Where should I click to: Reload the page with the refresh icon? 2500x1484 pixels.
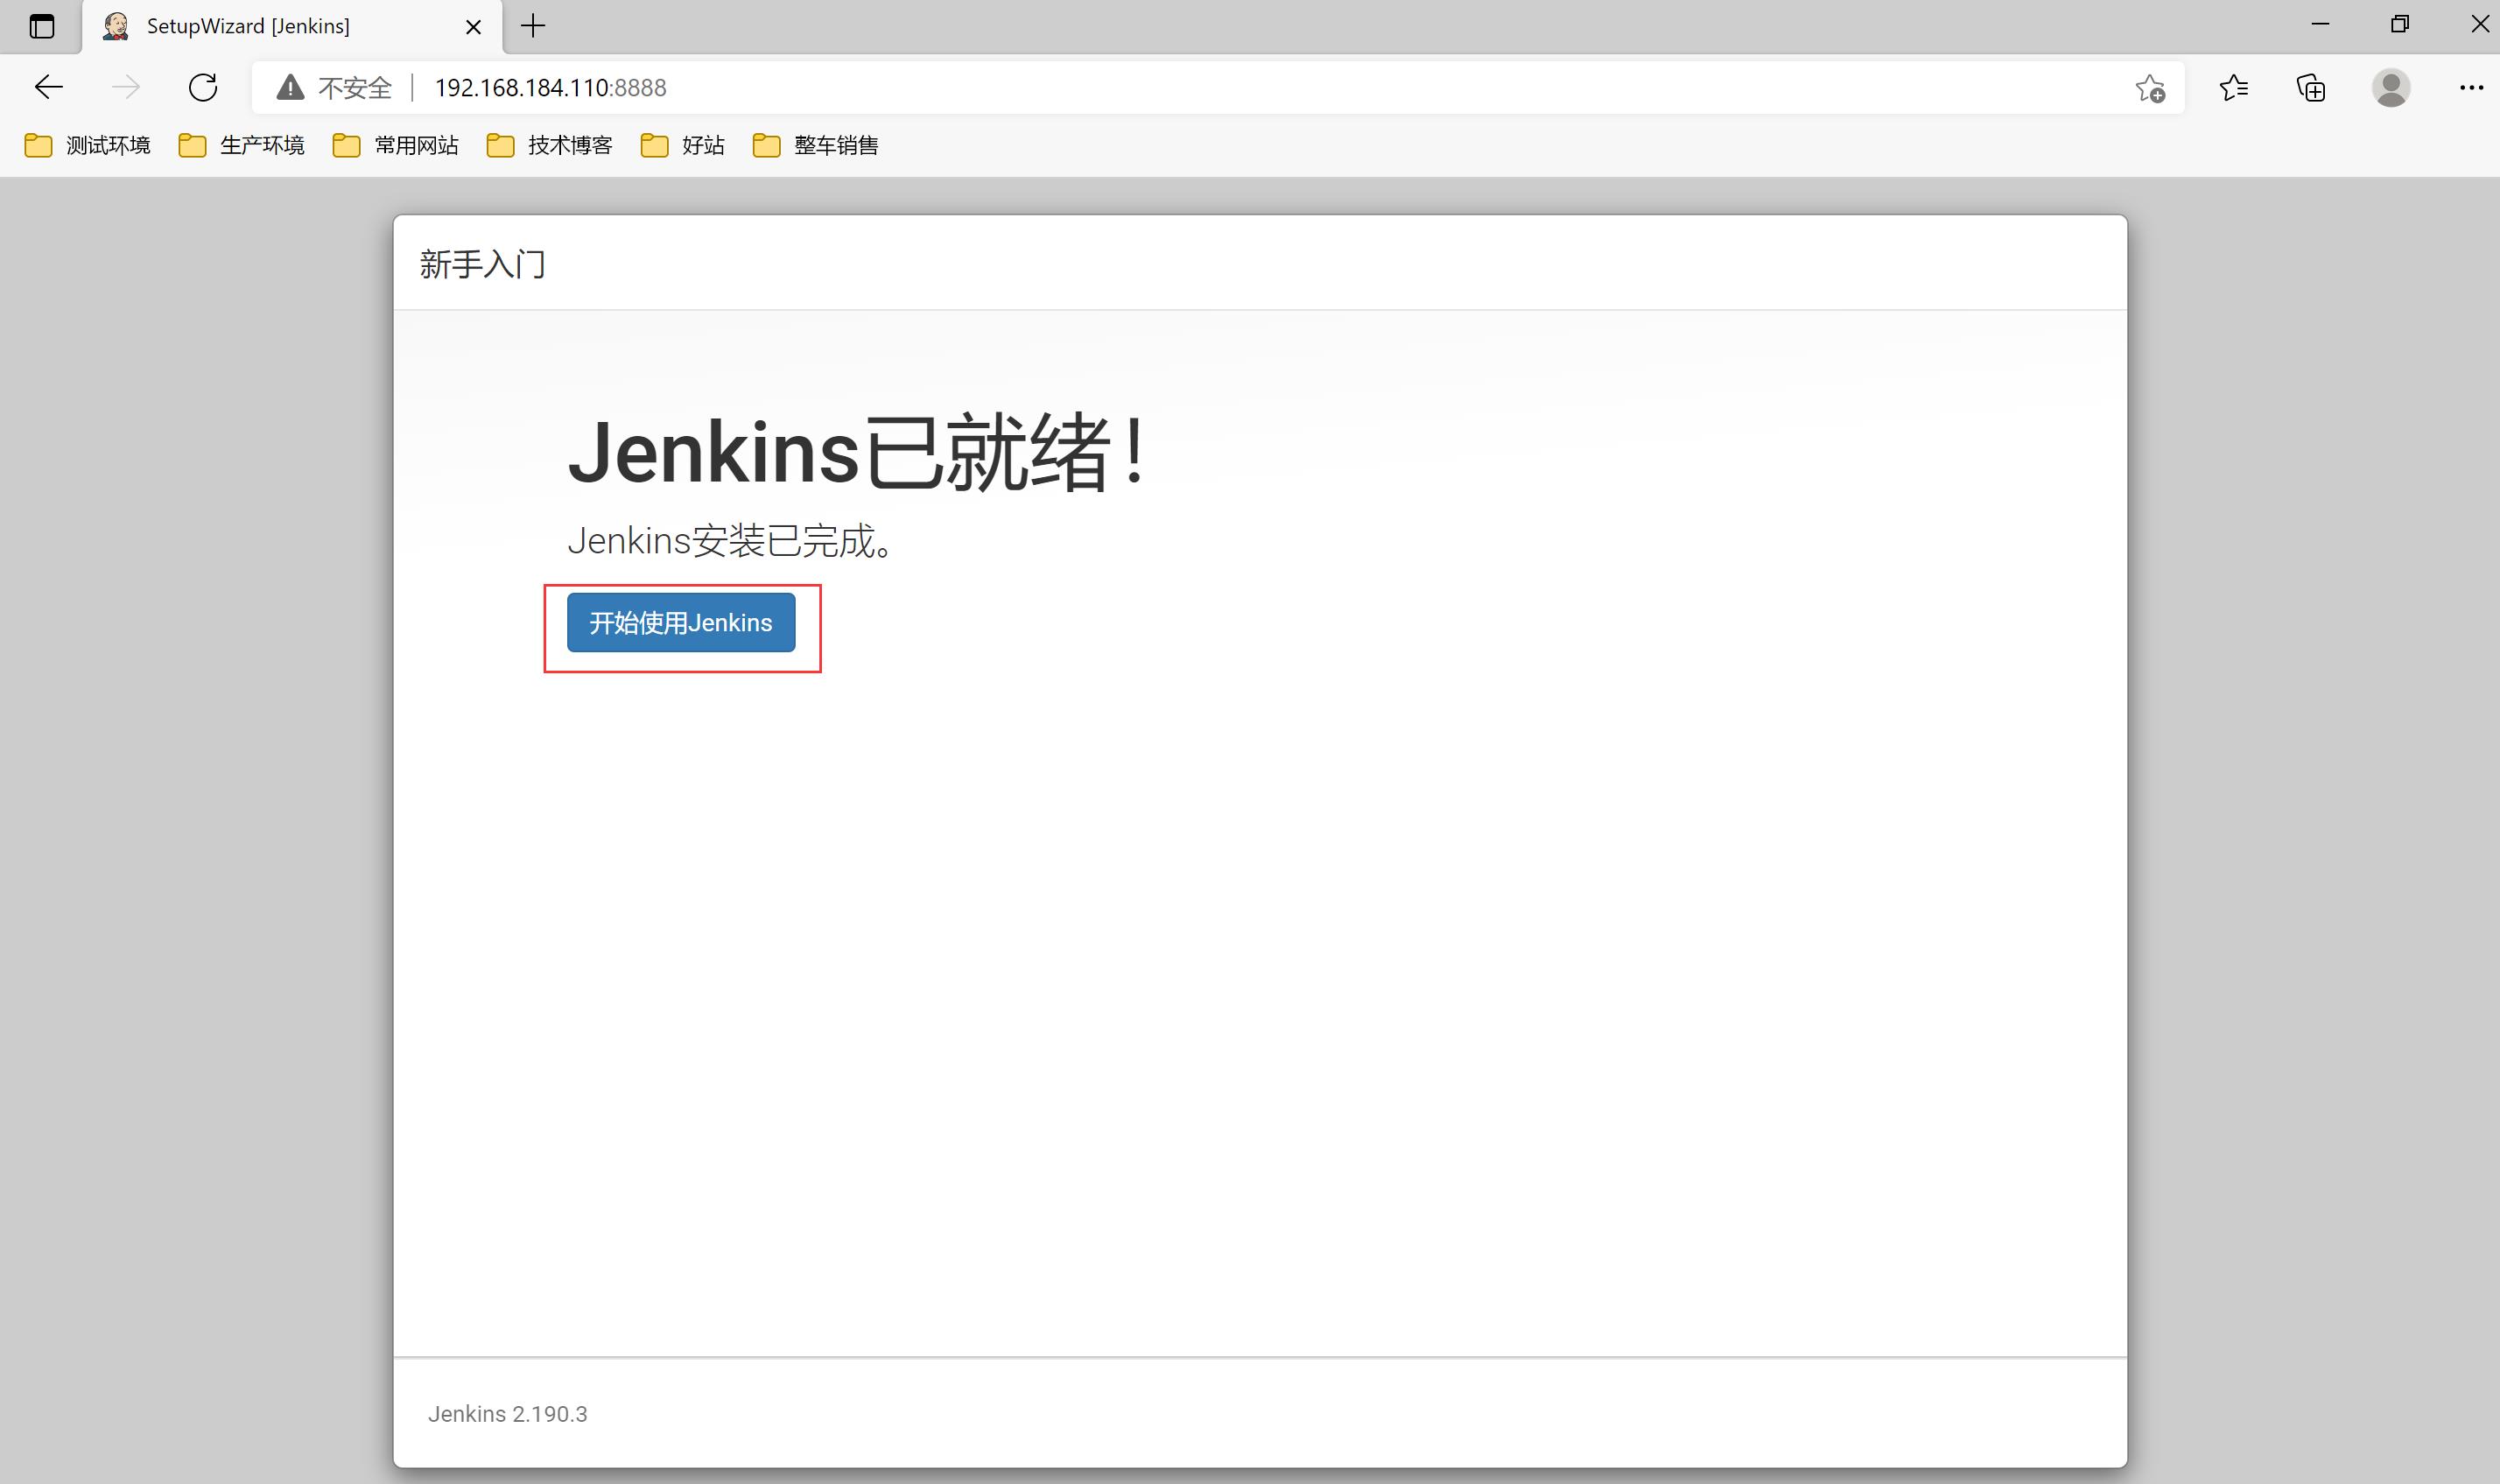[203, 87]
